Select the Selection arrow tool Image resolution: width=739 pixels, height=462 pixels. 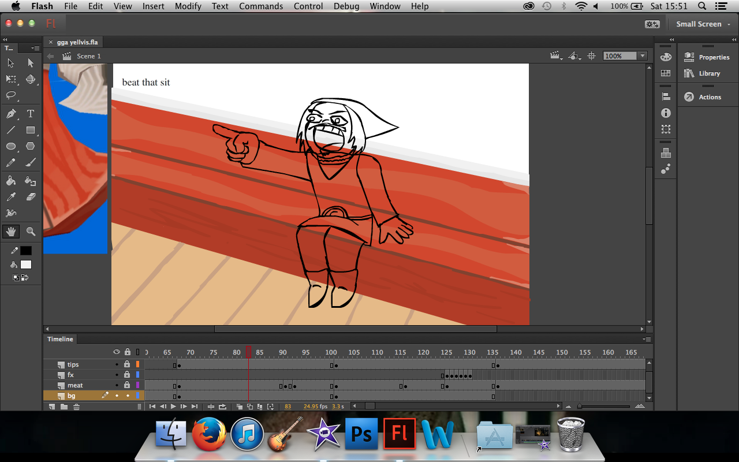click(11, 63)
